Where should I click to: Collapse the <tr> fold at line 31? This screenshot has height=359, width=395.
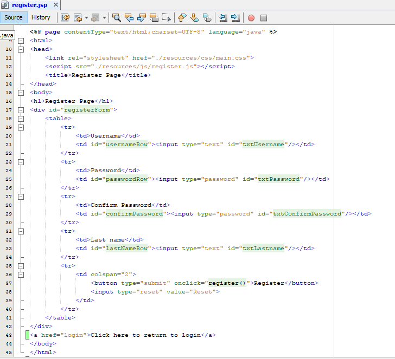click(21, 231)
